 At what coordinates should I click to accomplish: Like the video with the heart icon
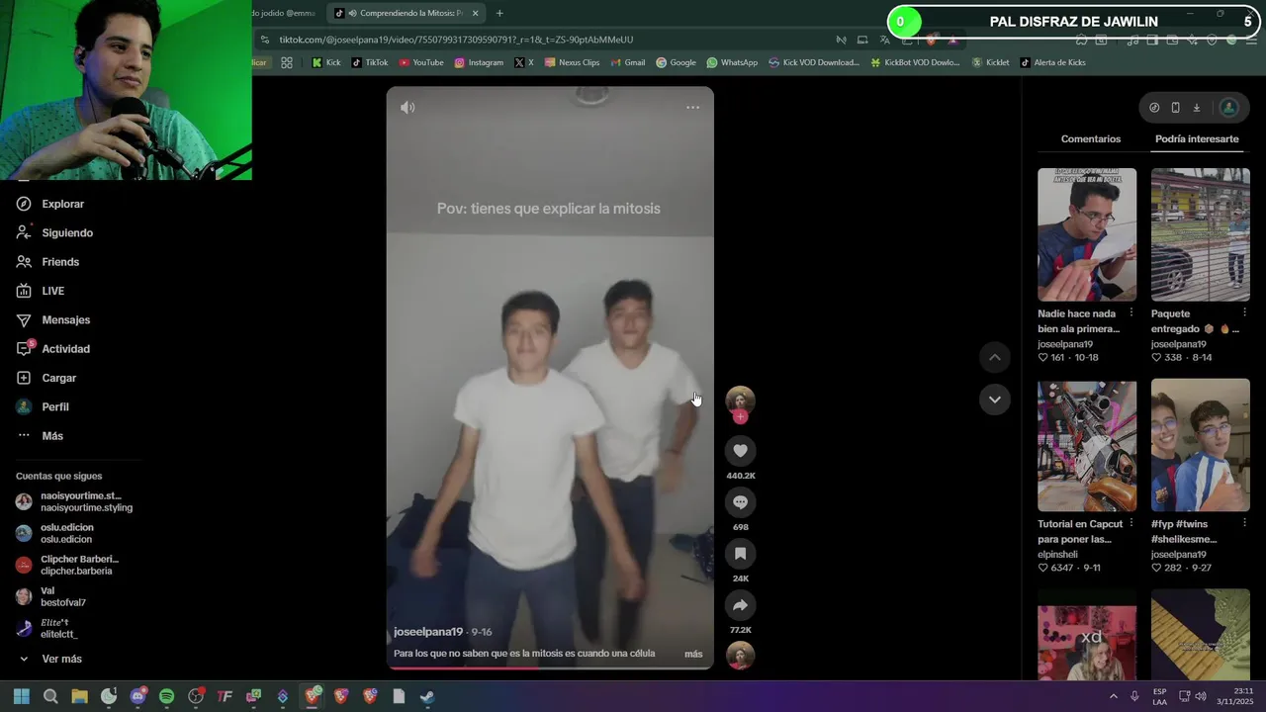pos(740,451)
